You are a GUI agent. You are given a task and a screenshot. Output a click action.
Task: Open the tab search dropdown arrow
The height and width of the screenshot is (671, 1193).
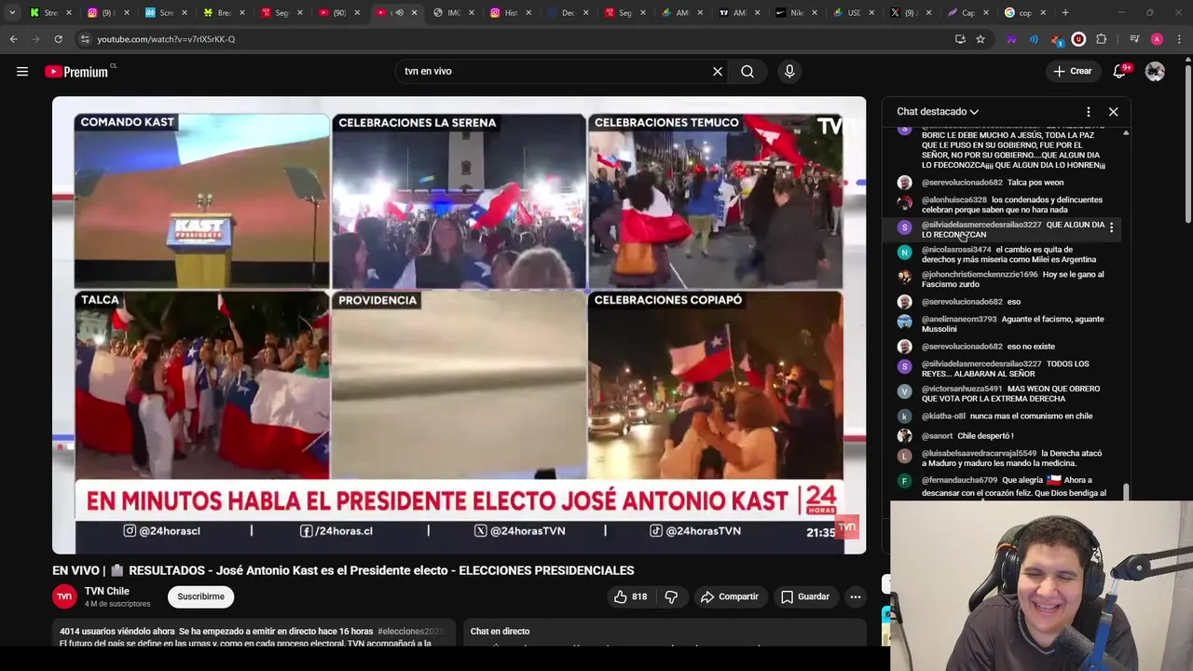(x=12, y=13)
